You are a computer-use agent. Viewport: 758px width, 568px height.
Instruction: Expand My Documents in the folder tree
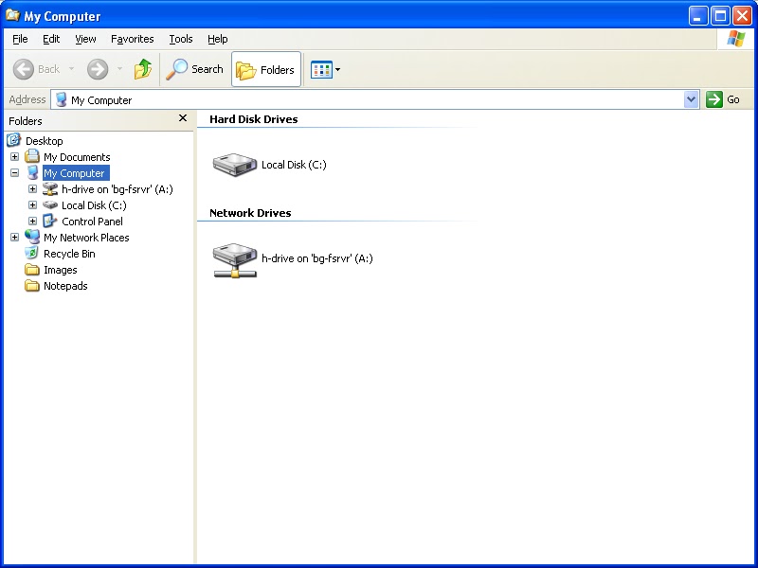(x=14, y=156)
